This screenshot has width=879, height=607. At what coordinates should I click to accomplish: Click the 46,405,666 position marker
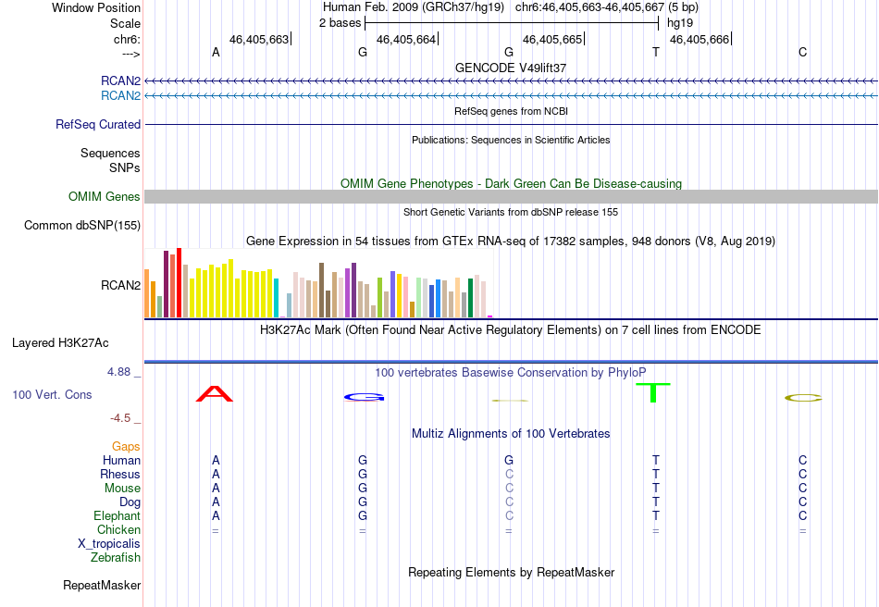click(699, 39)
